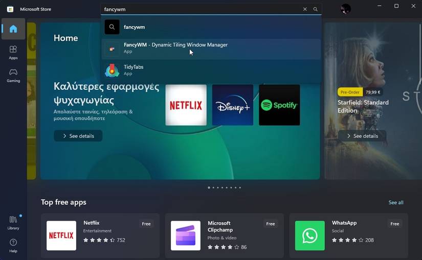The image size is (422, 260).
Task: Open the Microsoft Clipchamp app icon
Action: click(186, 235)
